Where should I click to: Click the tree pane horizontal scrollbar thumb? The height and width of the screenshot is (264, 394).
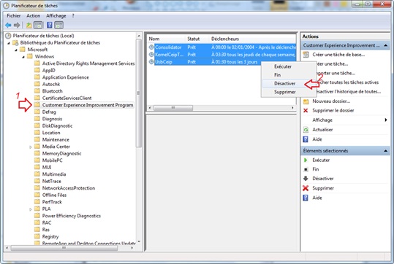pos(64,248)
